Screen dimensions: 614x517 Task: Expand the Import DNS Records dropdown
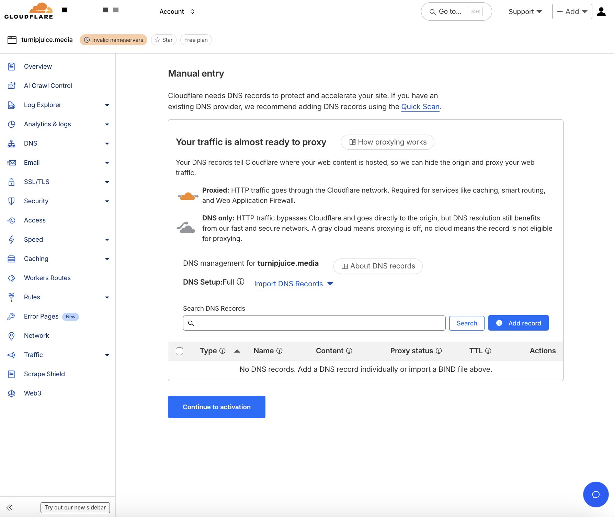(x=294, y=284)
